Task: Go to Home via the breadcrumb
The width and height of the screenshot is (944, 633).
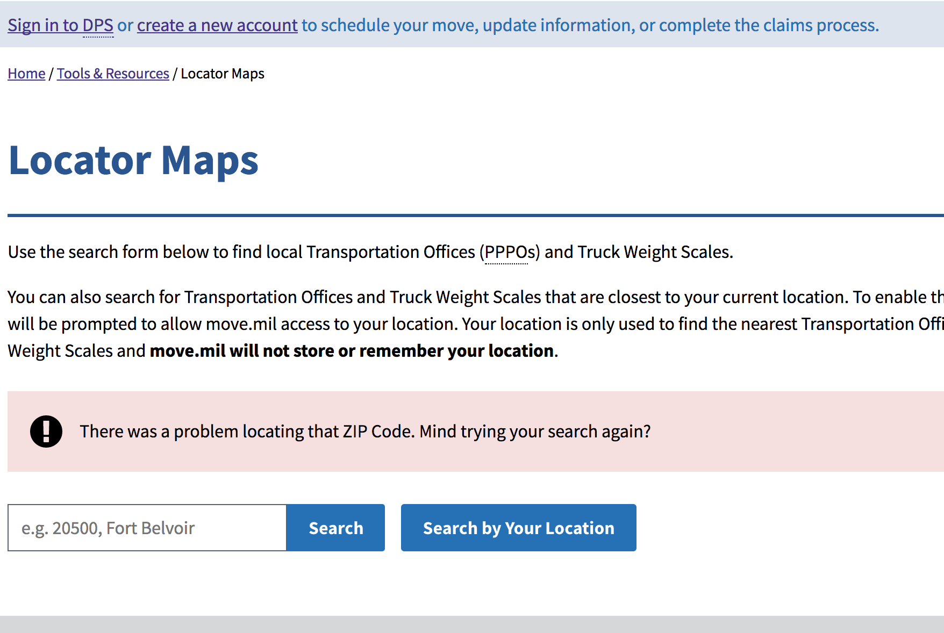Action: [25, 73]
